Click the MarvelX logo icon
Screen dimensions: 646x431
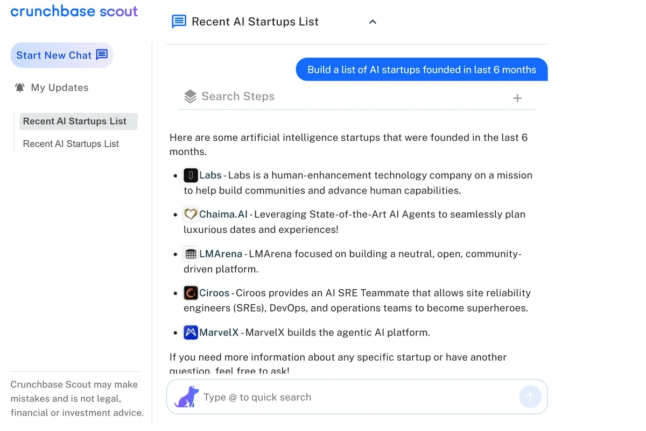coord(191,332)
